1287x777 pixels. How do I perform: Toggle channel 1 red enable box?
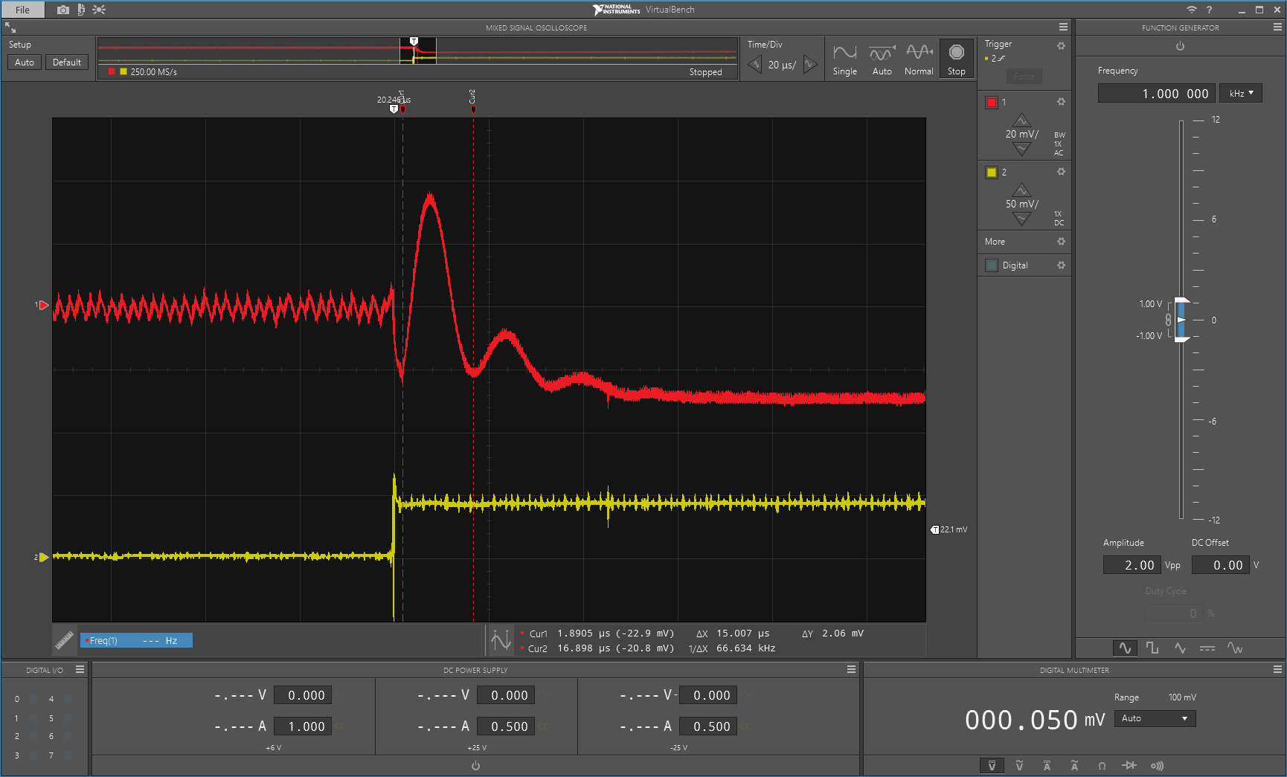pyautogui.click(x=992, y=102)
